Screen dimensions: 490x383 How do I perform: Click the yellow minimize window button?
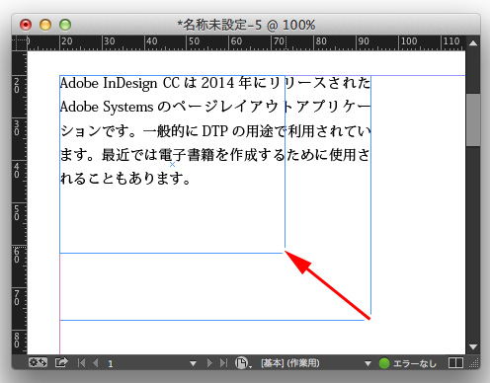[x=45, y=25]
